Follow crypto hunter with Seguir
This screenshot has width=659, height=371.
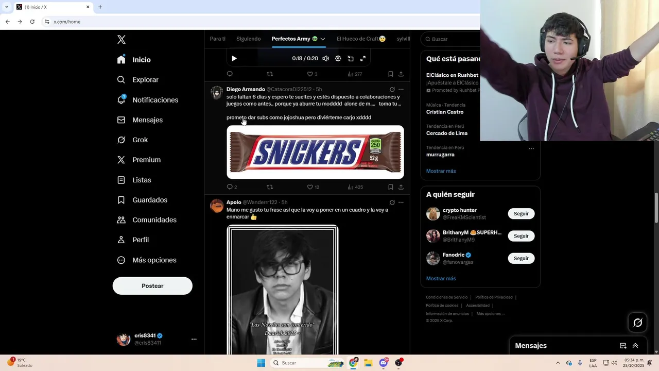point(521,214)
